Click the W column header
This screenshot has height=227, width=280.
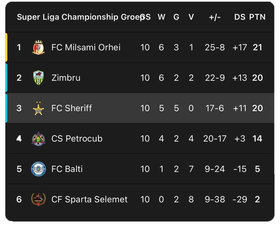tap(161, 17)
